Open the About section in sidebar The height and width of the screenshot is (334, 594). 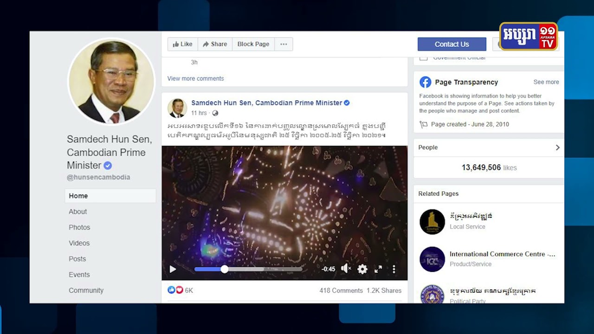click(78, 212)
